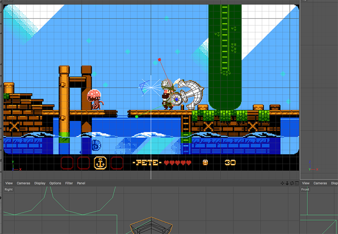Click the orange-outlined object in Right viewport
The width and height of the screenshot is (338, 234).
click(x=151, y=225)
